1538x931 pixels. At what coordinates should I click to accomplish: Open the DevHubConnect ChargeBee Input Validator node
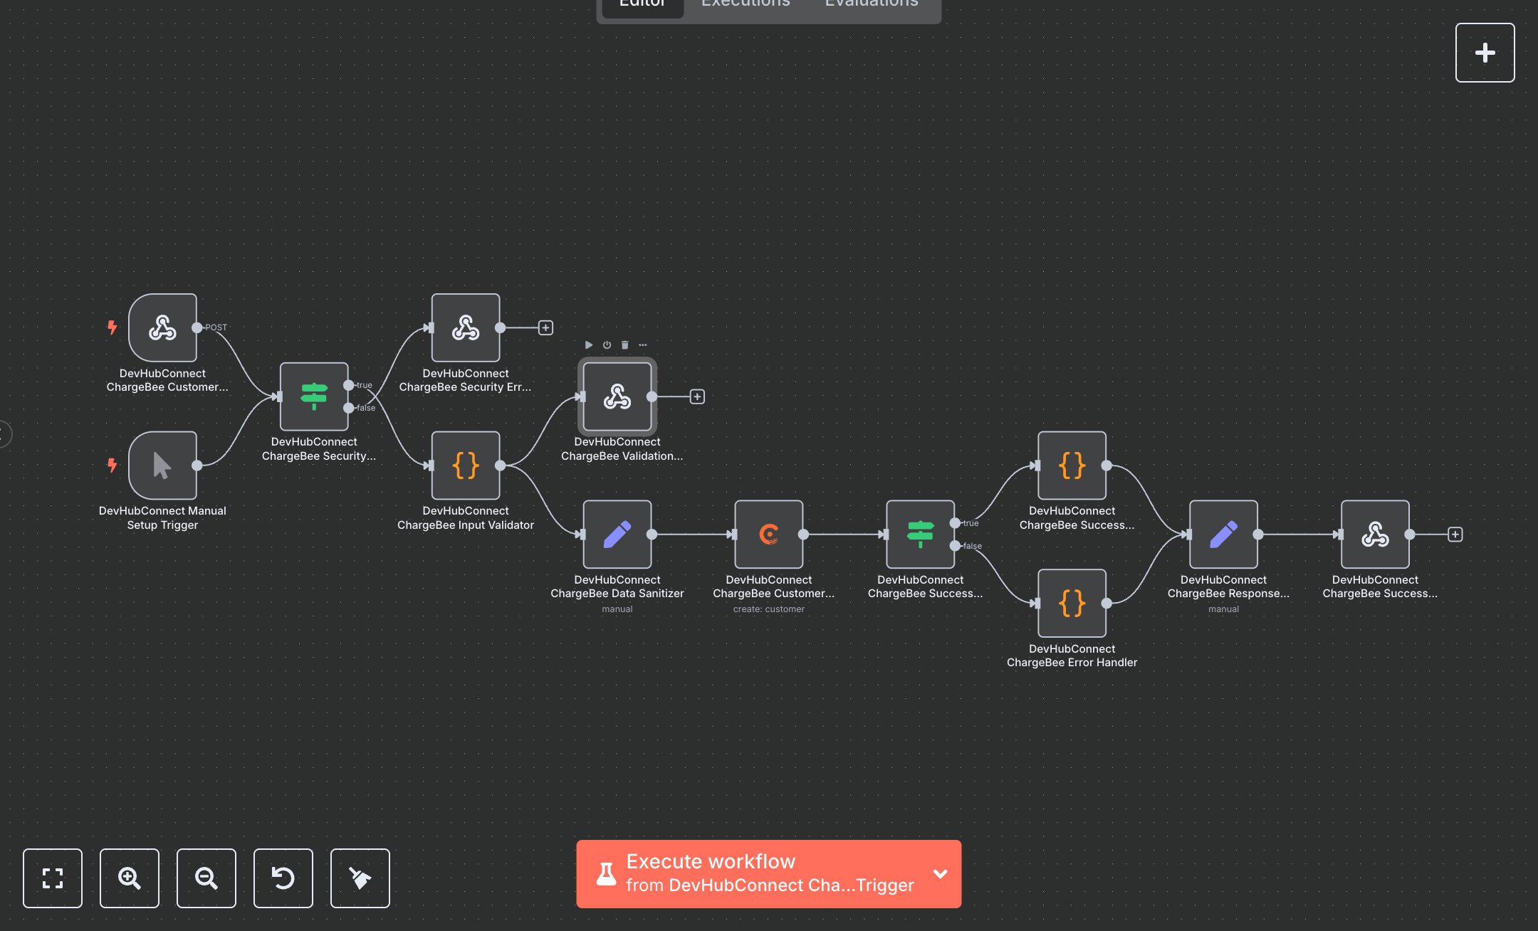pos(465,466)
